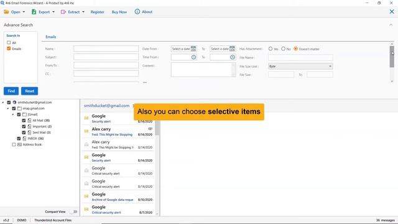Toggle the Compact View switch
398x224 pixels.
pyautogui.click(x=73, y=212)
